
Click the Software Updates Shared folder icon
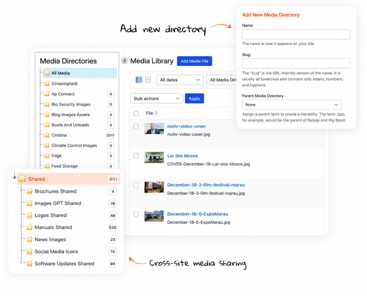(x=29, y=263)
